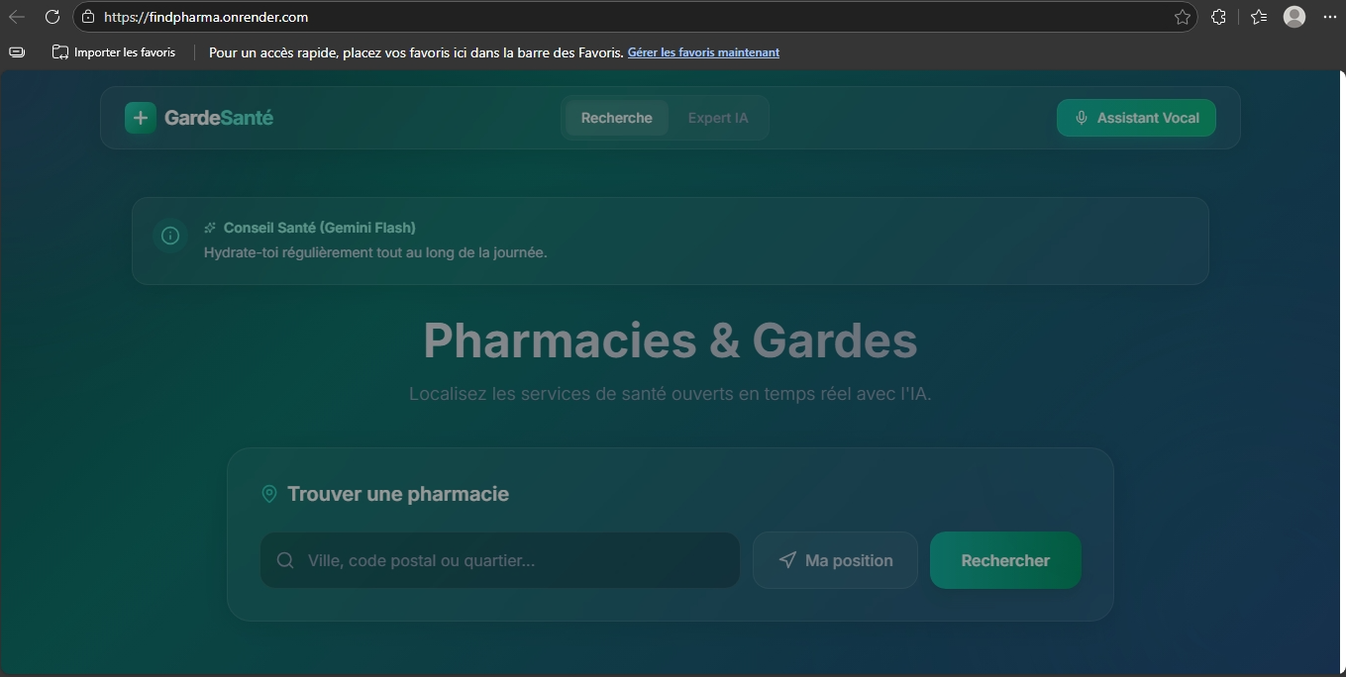Viewport: 1346px width, 677px height.
Task: Select the microphone icon on Assistant Vocal
Action: tap(1080, 117)
